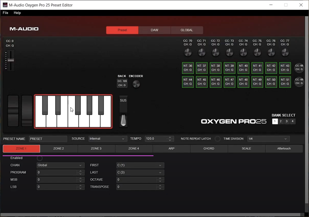309x217 pixels.
Task: Select the CC: 69 round button
Action: pyautogui.click(x=299, y=81)
